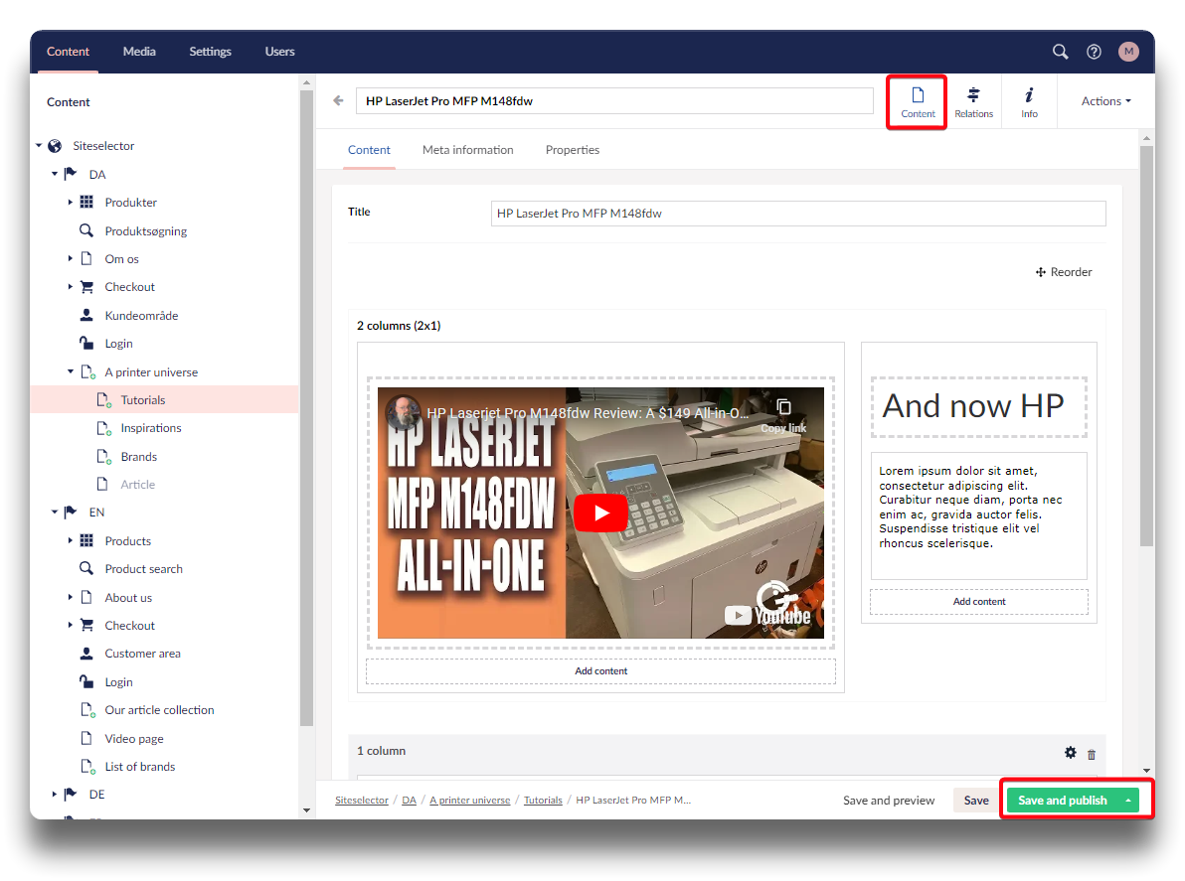This screenshot has width=1185, height=881.
Task: Click the magnifier icon beside Produktsøgning
Action: click(86, 230)
